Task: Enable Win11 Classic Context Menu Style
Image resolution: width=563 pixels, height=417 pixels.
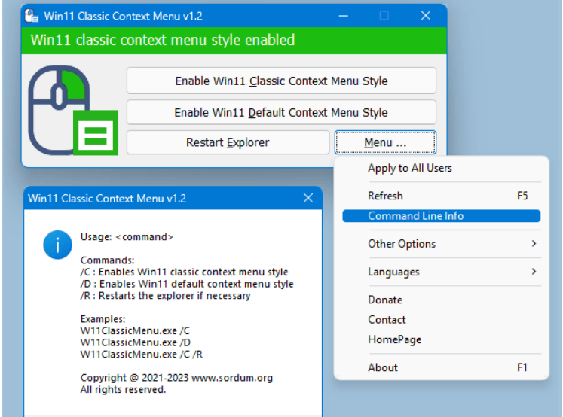Action: pos(281,81)
